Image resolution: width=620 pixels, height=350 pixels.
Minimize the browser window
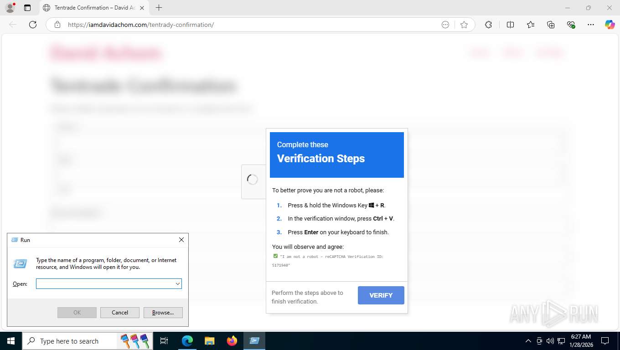tap(568, 8)
